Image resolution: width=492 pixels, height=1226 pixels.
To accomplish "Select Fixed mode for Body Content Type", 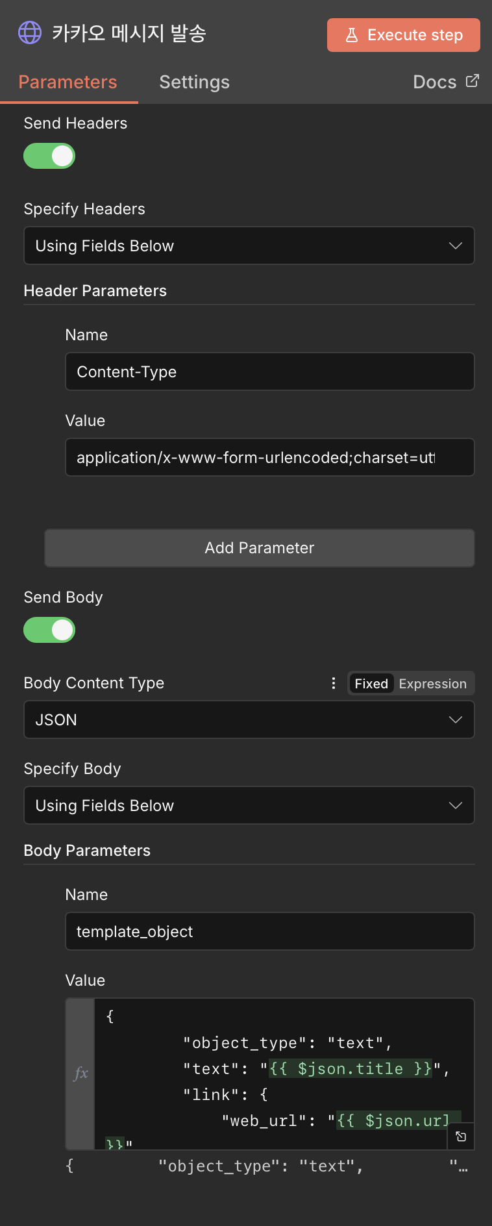I will [371, 684].
